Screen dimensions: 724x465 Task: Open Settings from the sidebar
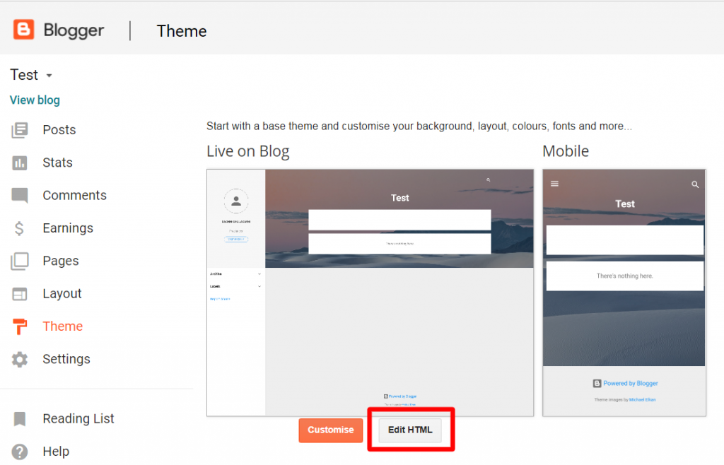click(66, 360)
